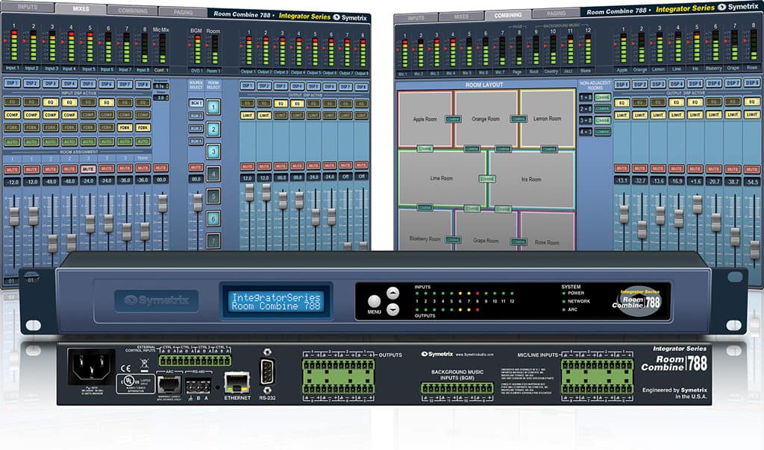Click the down arrow button on the hardware front panel
Viewport: 764px width, 450px height.
coord(392,309)
